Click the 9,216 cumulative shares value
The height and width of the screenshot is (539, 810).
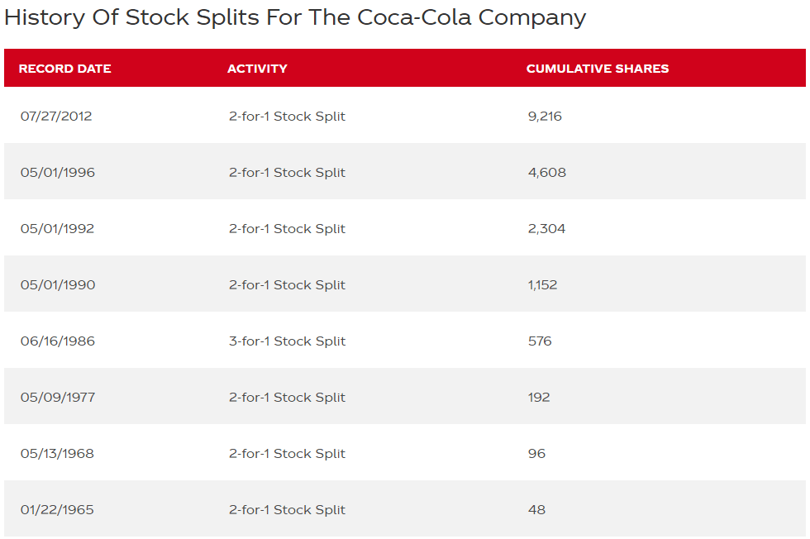(545, 117)
